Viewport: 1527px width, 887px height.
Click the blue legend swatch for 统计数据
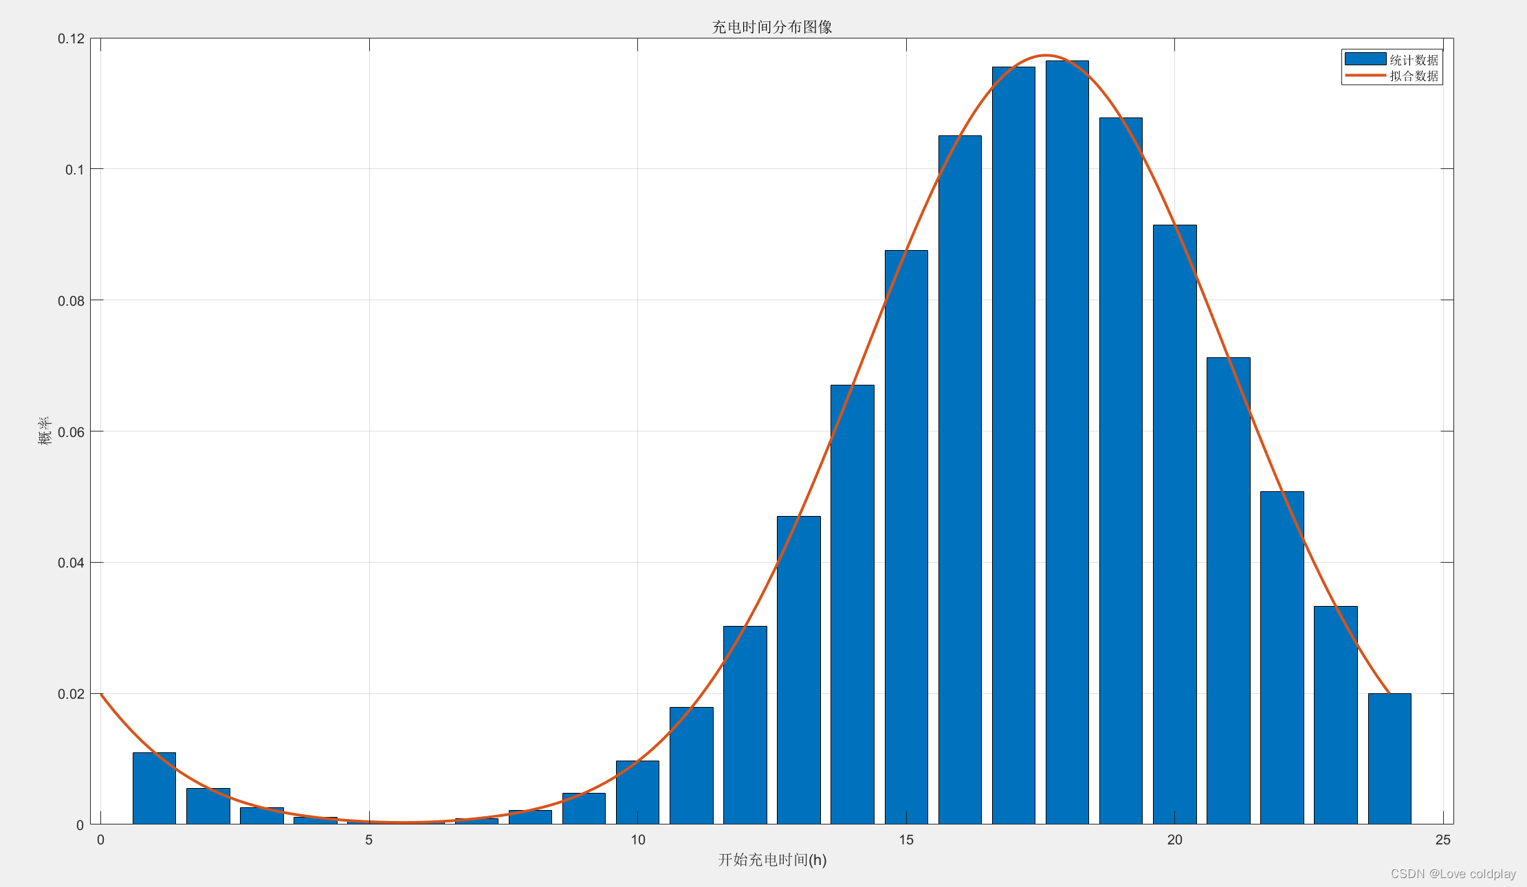(x=1365, y=59)
